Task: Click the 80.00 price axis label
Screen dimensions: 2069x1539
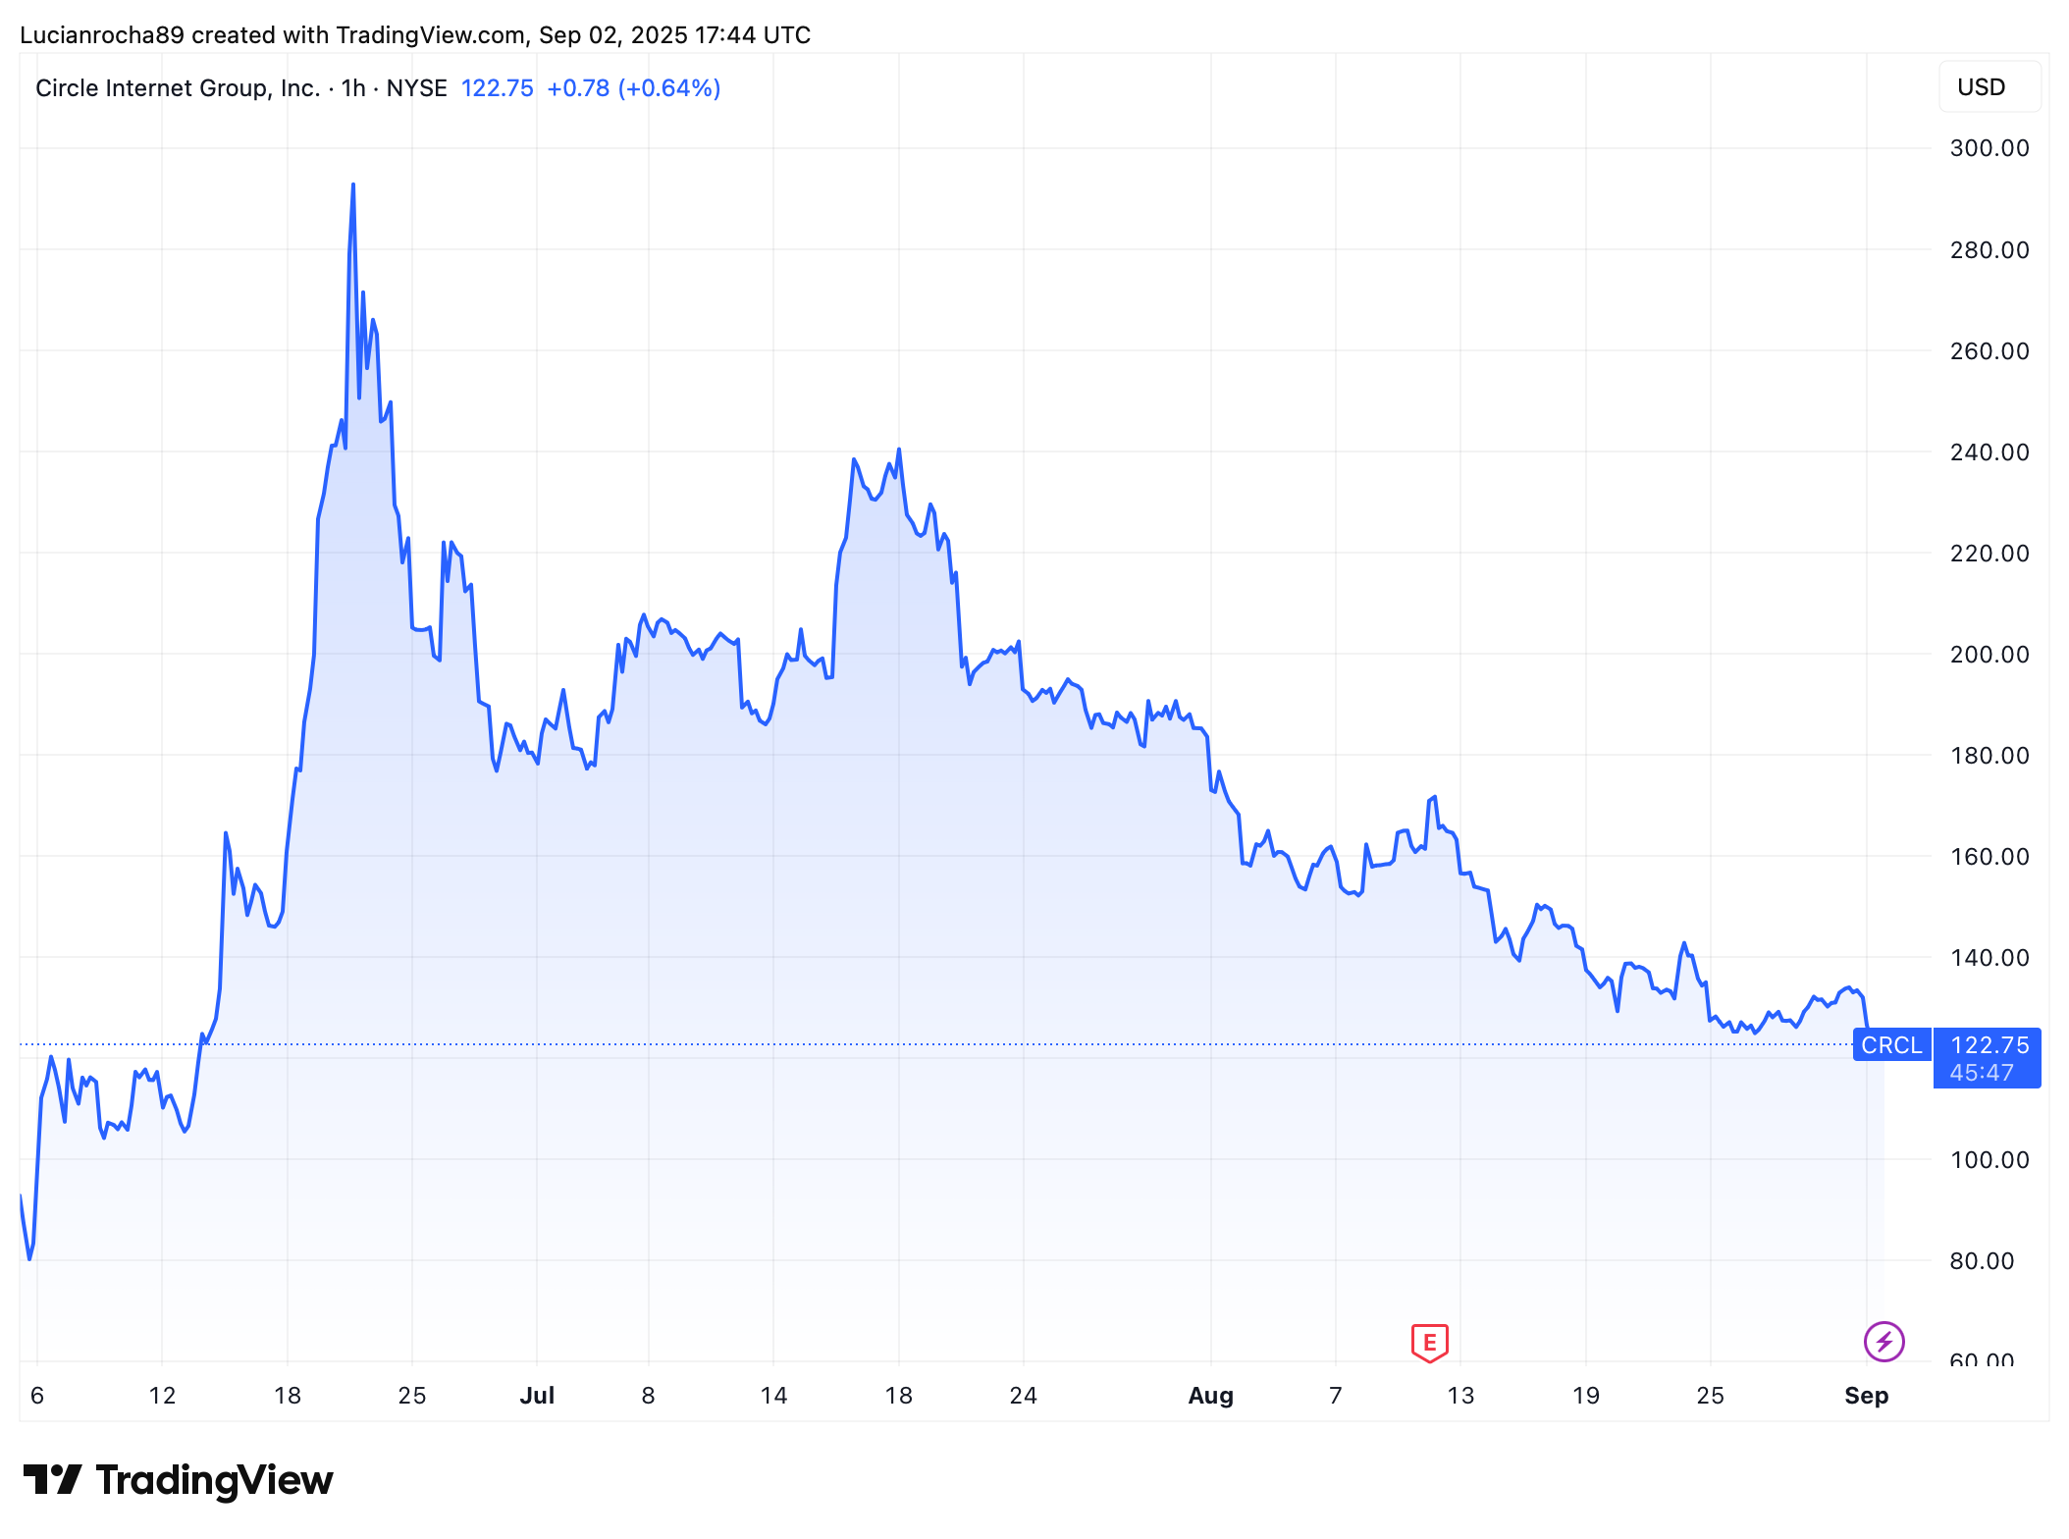Action: 1982,1260
